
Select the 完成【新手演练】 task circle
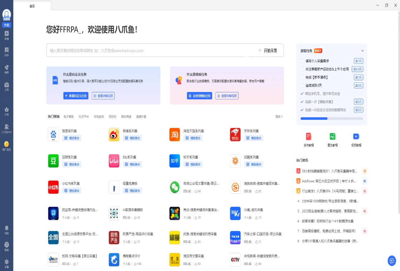[302, 77]
